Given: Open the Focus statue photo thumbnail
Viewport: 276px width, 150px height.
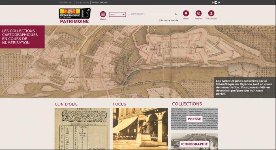Looking at the screenshot, I should tap(140, 129).
